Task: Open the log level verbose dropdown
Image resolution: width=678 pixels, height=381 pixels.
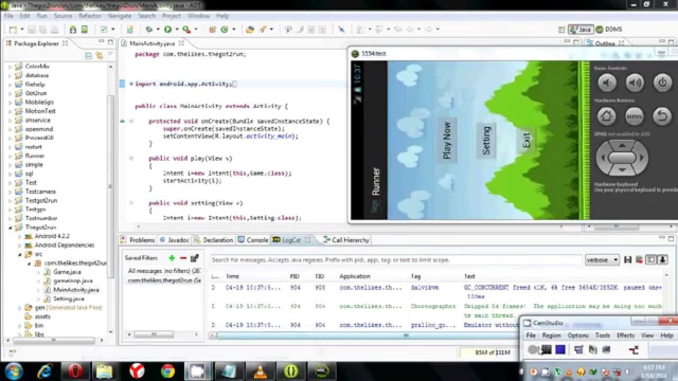Action: [602, 260]
